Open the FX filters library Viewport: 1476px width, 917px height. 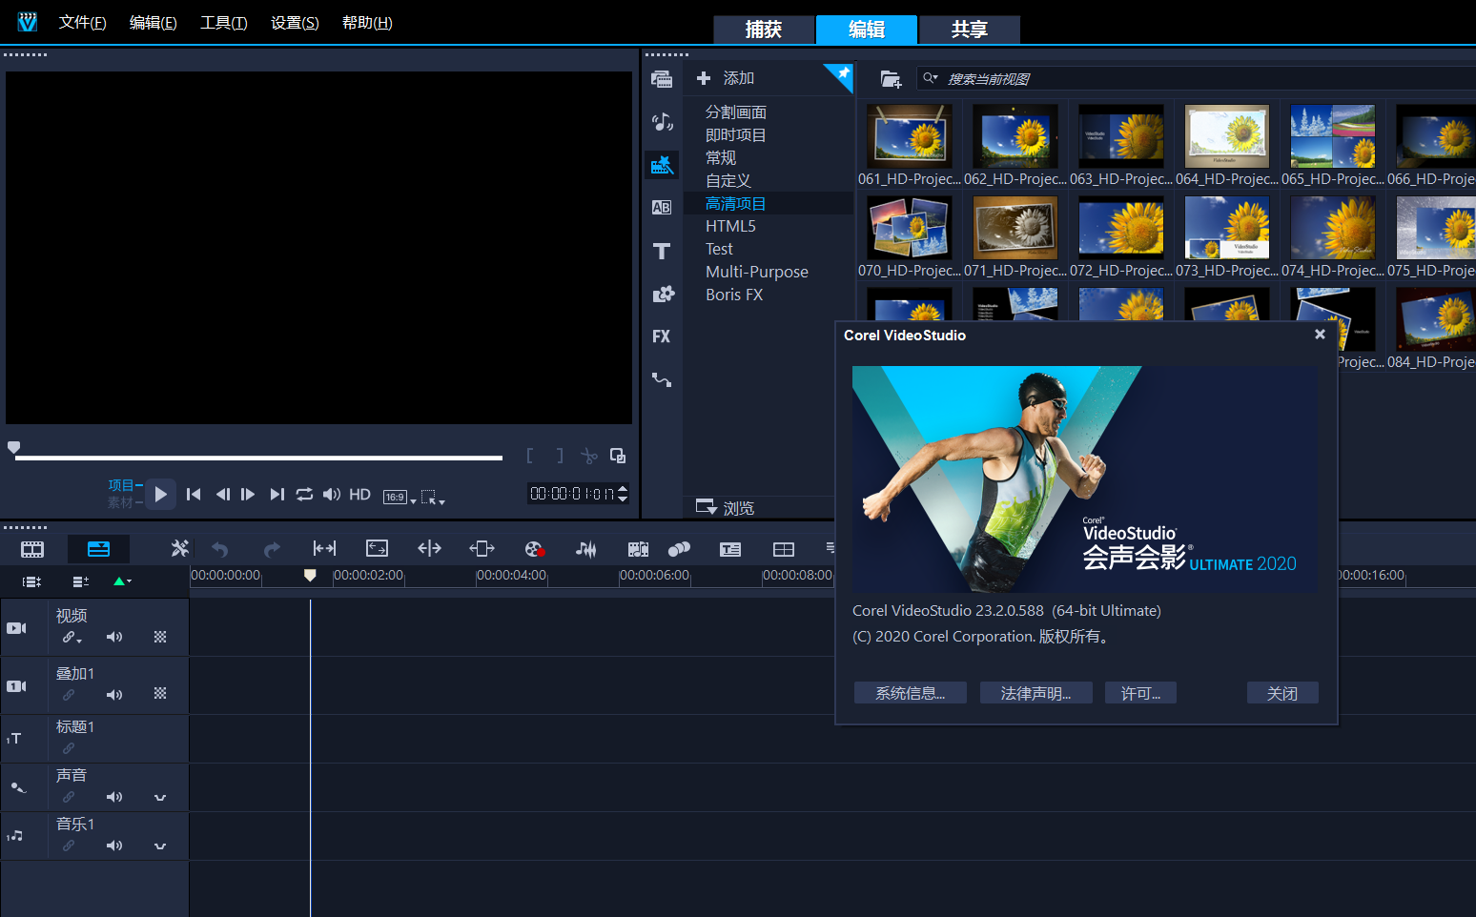click(662, 336)
